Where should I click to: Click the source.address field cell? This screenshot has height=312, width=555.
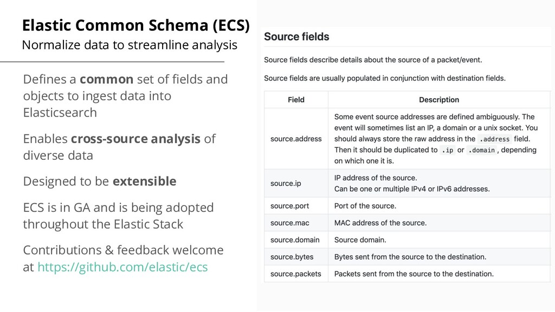point(296,139)
